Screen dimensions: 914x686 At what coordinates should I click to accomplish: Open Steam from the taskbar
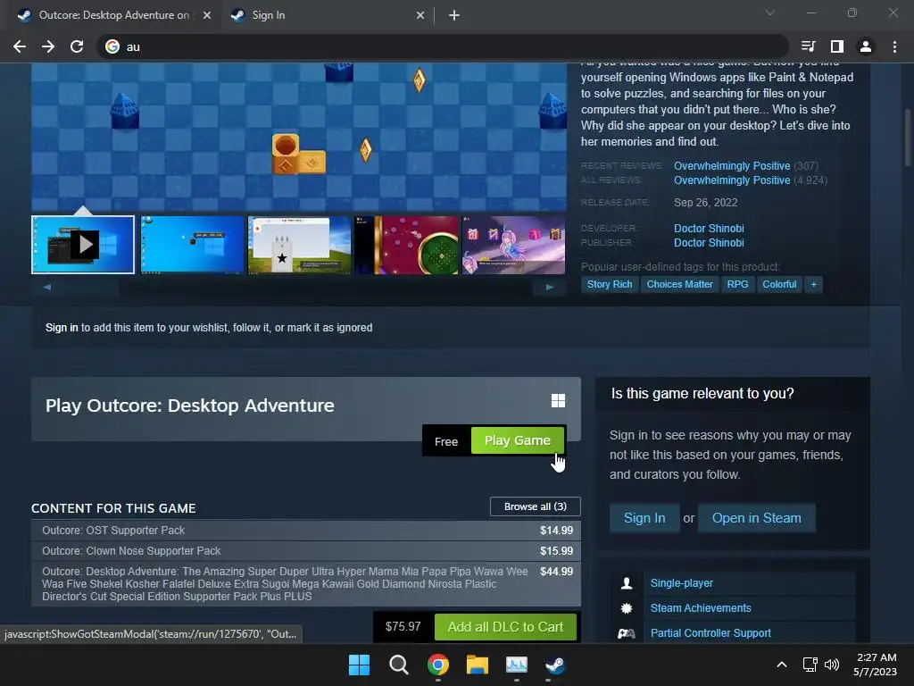pos(555,665)
